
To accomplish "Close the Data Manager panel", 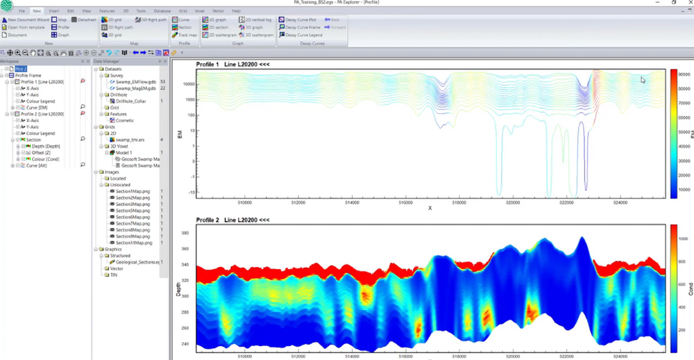I will pyautogui.click(x=165, y=62).
